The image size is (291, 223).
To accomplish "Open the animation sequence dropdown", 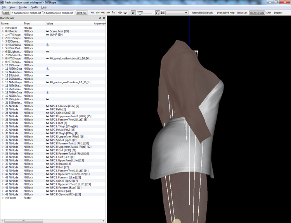I will click(177, 13).
